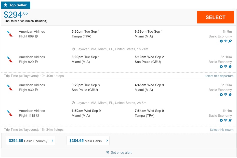
Task: Click the info icon beside Flight 669
Action: point(36,36)
